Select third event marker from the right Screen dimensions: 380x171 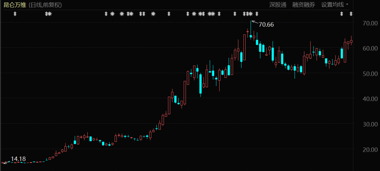pyautogui.click(x=256, y=14)
